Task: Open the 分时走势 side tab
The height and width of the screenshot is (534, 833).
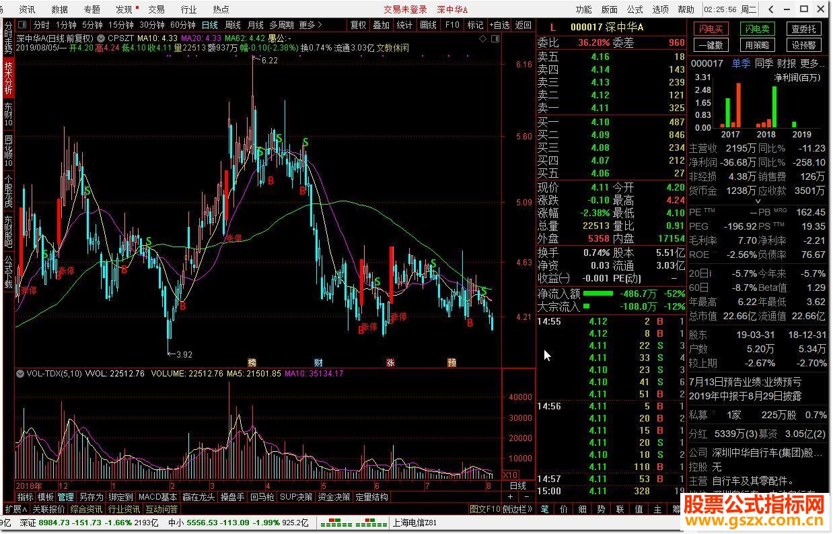Action: click(x=8, y=38)
